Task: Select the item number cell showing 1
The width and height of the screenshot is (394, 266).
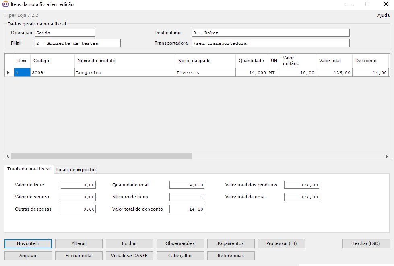Action: click(22, 72)
